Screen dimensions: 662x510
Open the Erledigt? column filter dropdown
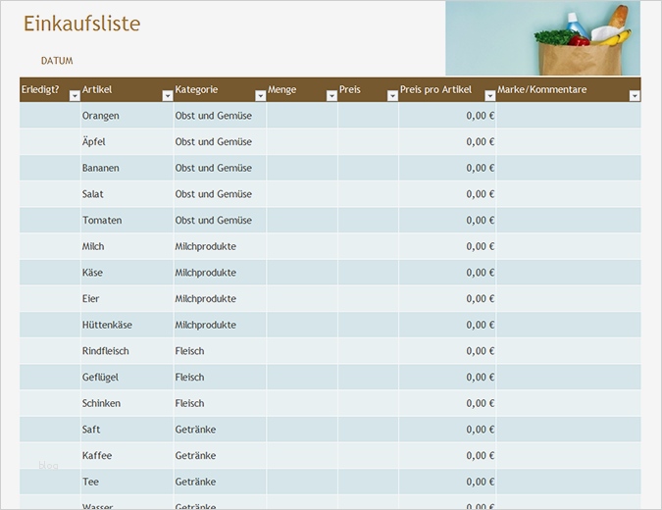tap(75, 96)
